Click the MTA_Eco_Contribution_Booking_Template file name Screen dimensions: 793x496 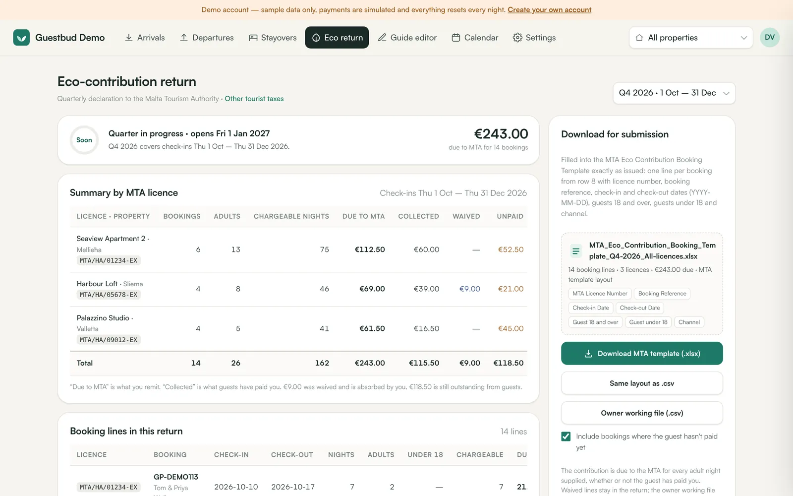point(652,251)
